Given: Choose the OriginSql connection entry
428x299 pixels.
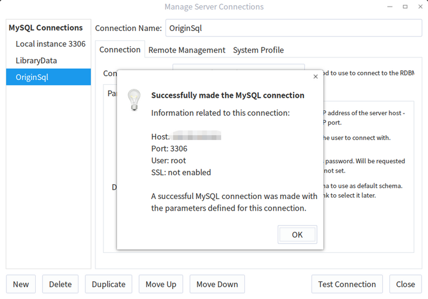Looking at the screenshot, I should [32, 77].
